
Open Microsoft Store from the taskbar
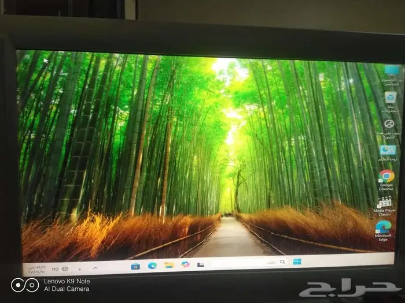[135, 267]
